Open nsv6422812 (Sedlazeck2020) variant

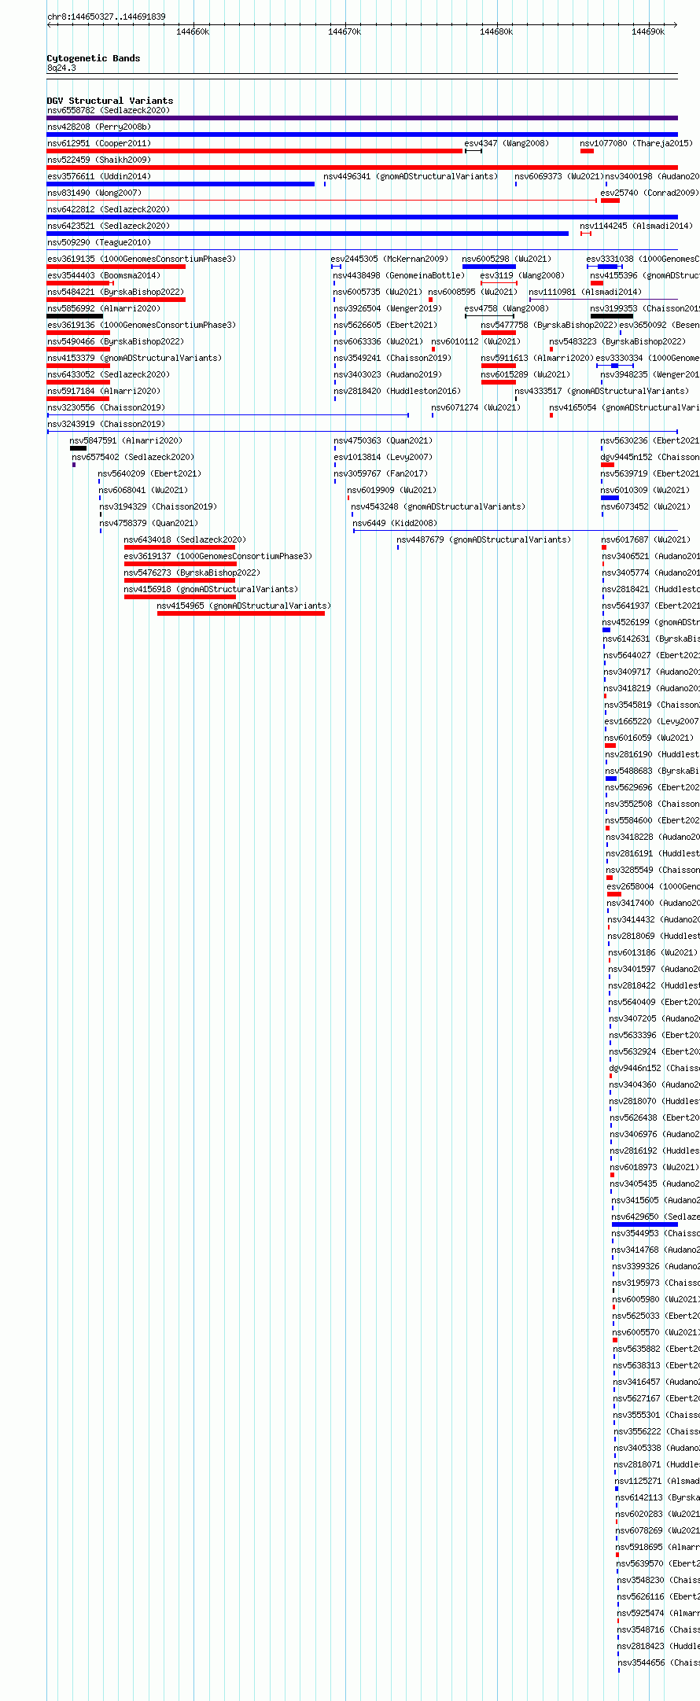point(109,209)
